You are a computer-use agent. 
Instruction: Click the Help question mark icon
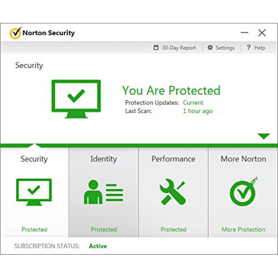coord(248,48)
